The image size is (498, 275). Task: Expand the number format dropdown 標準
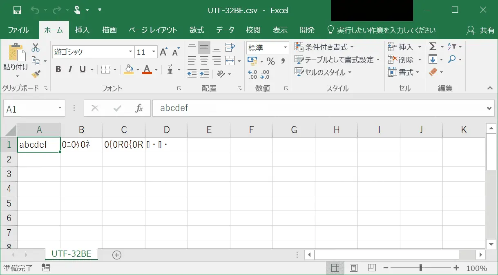(285, 48)
